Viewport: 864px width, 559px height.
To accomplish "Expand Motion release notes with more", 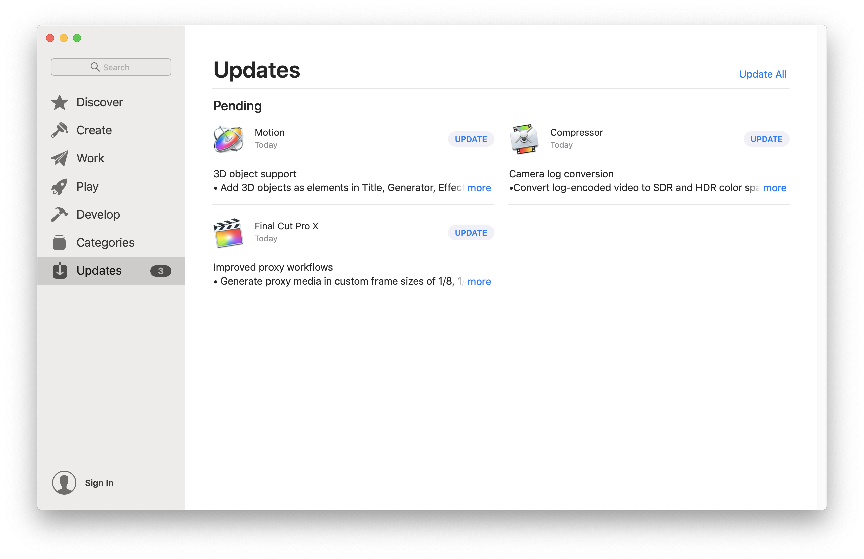I will pyautogui.click(x=479, y=188).
